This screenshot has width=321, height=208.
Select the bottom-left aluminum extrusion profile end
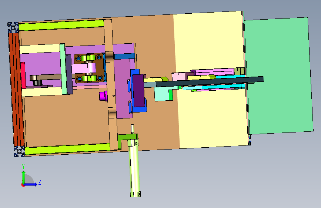20,151
